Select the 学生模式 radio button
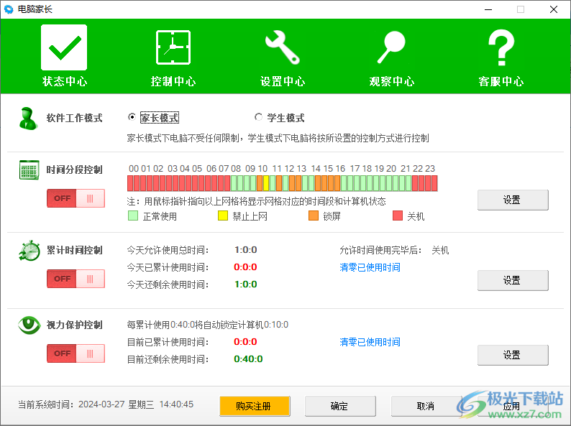The height and width of the screenshot is (426, 571). [x=258, y=117]
